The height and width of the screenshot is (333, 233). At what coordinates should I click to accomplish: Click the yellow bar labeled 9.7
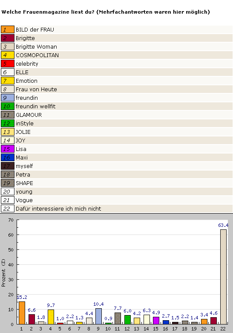(51, 317)
